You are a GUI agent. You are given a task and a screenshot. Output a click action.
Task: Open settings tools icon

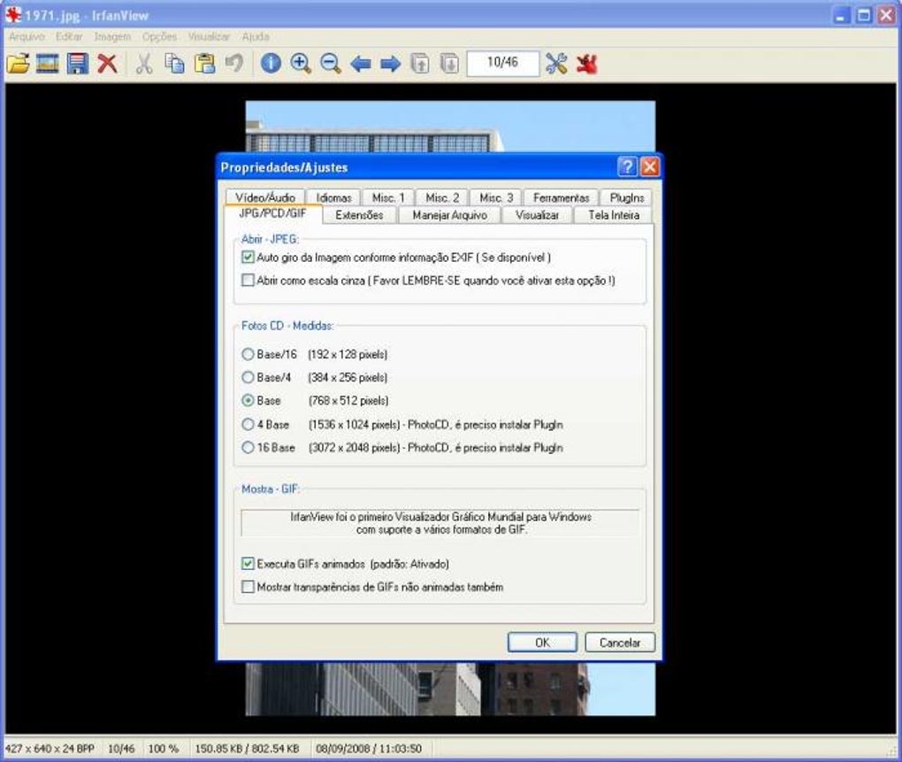pyautogui.click(x=556, y=63)
